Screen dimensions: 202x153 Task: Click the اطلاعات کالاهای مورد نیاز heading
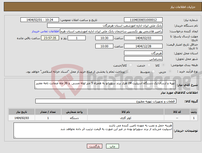click(x=179, y=93)
